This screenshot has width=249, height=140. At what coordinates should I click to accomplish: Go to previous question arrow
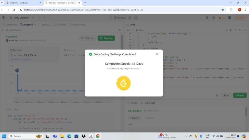click(33, 18)
